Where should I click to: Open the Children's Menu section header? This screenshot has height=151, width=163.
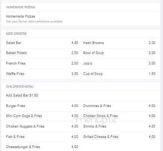coord(19,86)
